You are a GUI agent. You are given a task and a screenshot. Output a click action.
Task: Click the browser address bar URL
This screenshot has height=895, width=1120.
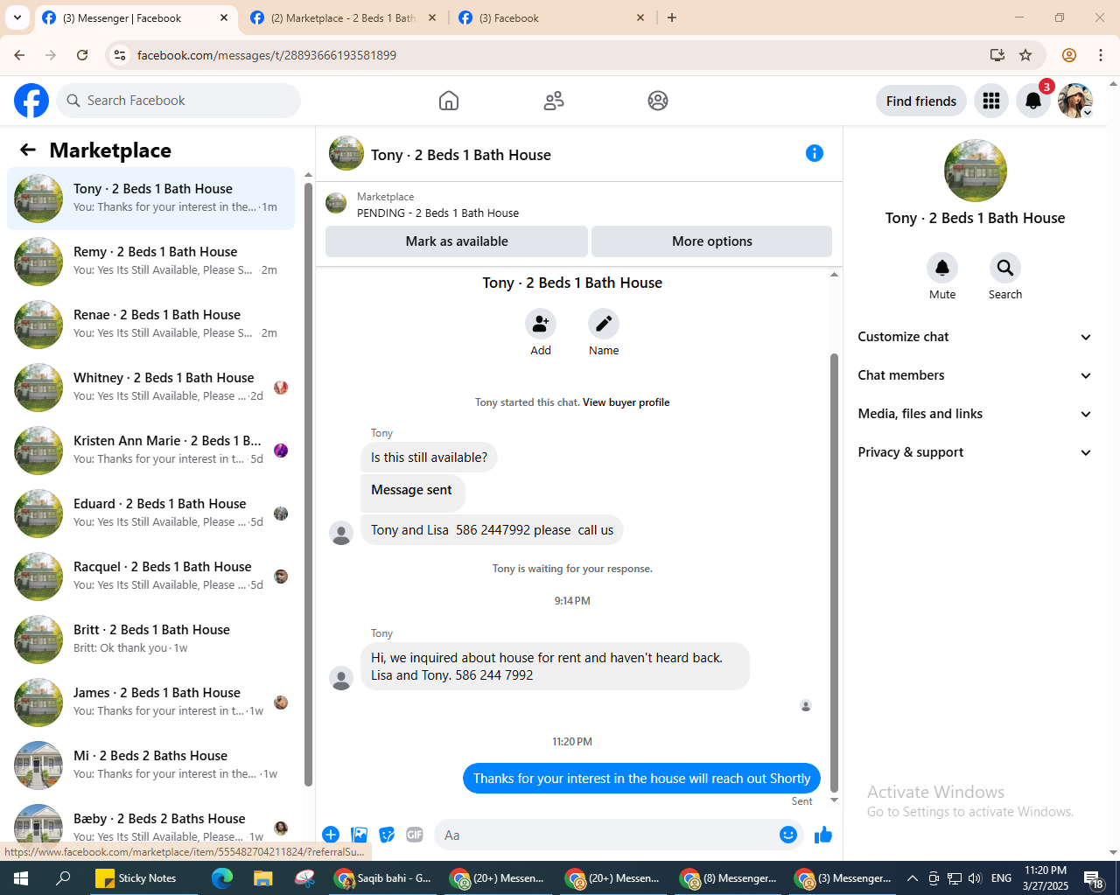click(x=267, y=55)
